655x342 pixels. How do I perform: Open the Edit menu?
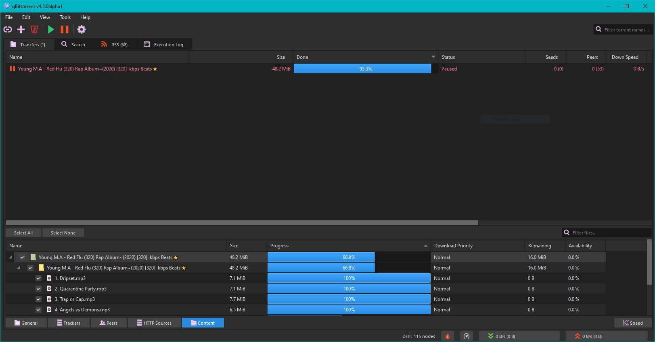pos(26,17)
